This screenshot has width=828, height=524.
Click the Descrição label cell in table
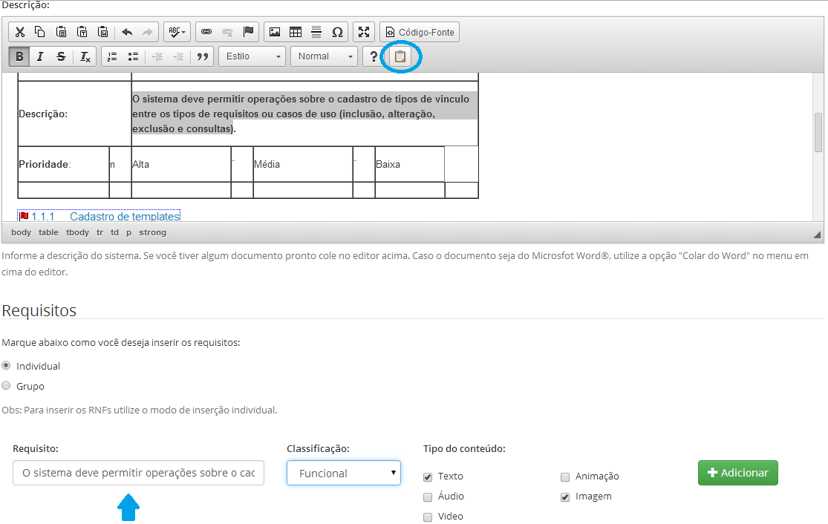74,114
